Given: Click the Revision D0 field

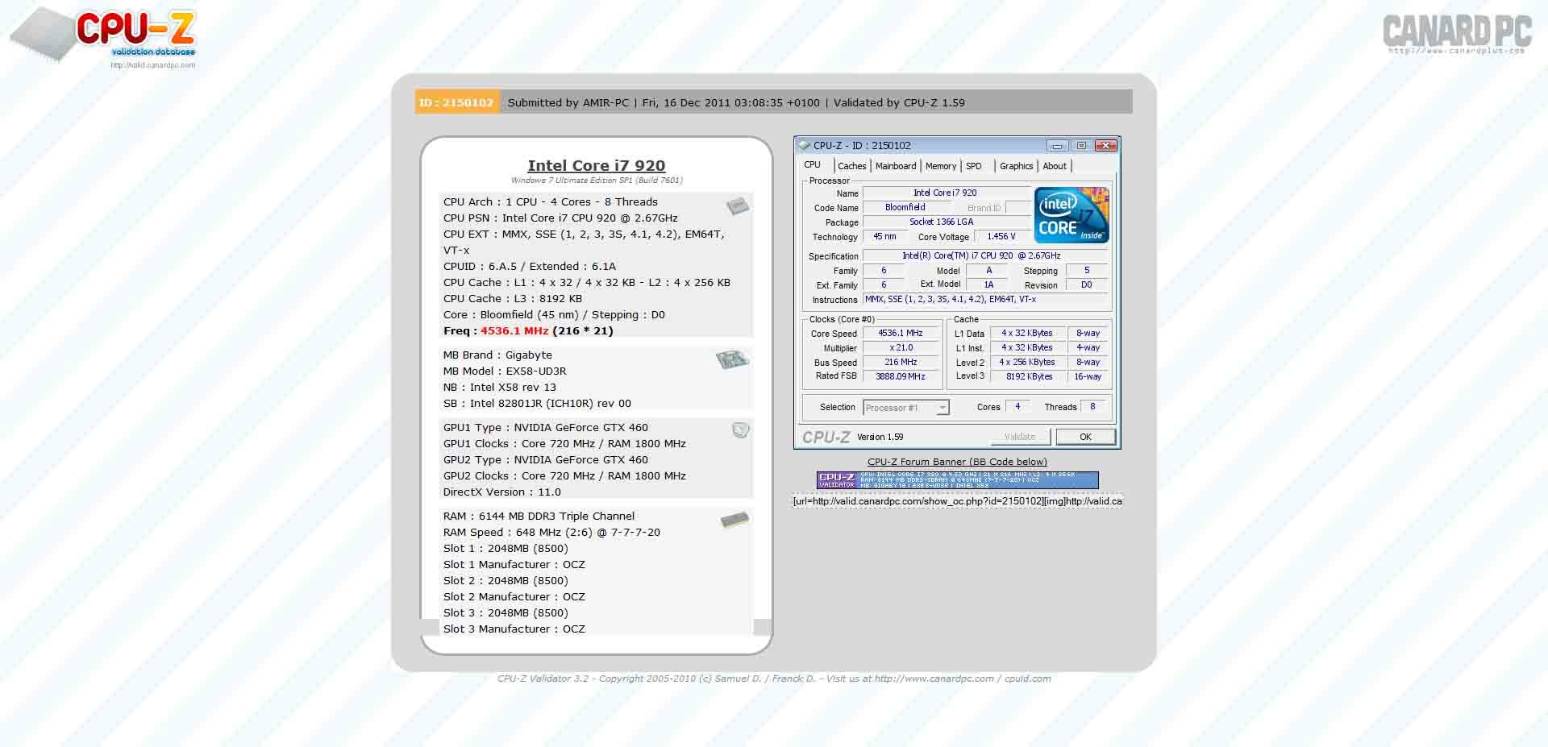Looking at the screenshot, I should point(1087,284).
